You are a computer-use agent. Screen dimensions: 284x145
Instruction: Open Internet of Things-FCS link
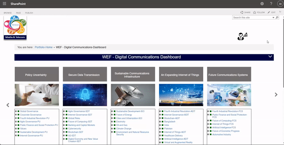click(223, 124)
